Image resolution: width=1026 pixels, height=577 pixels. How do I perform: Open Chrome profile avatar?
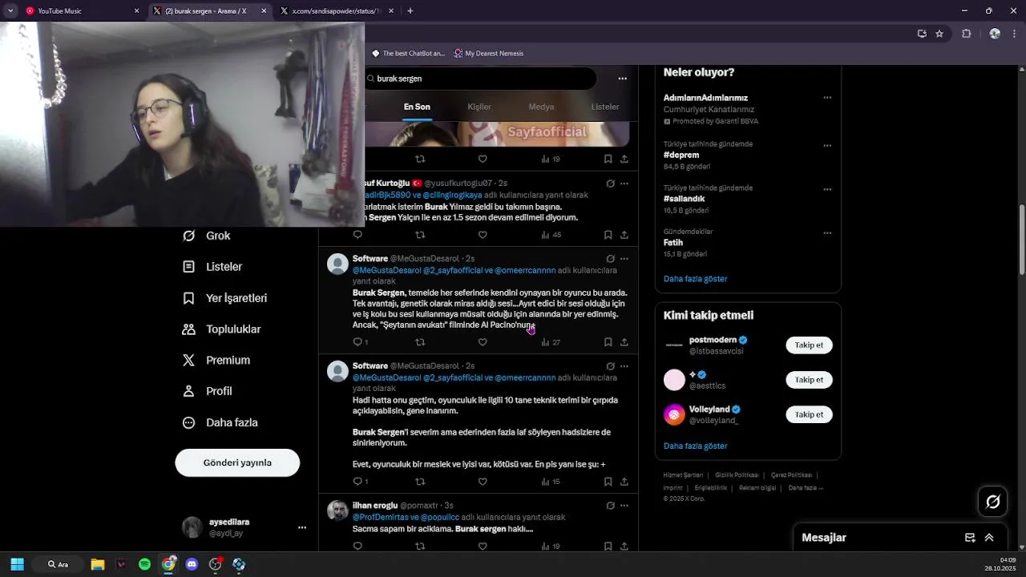[995, 34]
